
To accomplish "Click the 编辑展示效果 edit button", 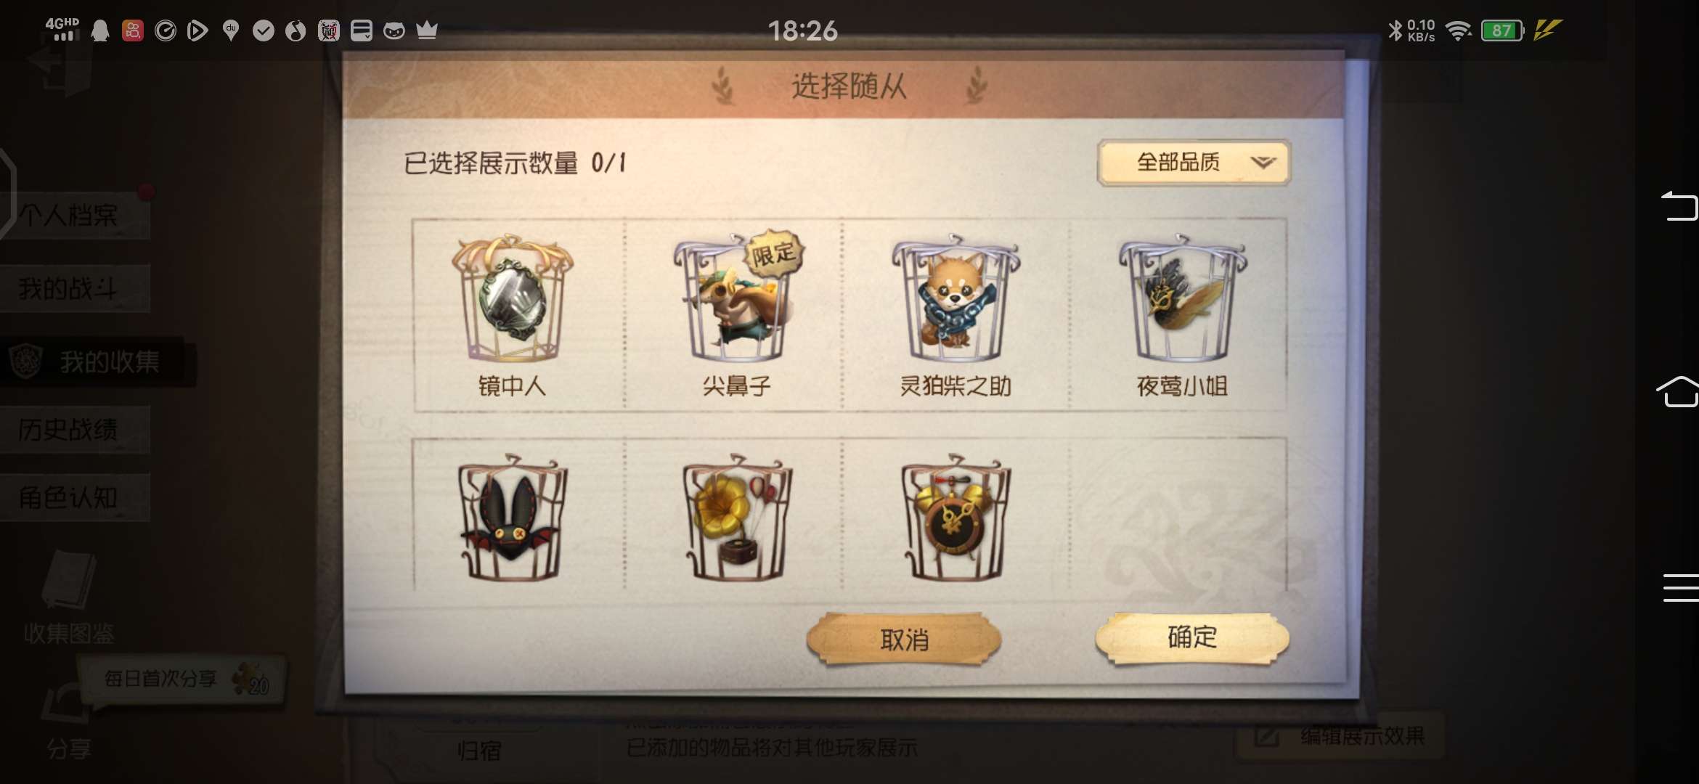I will click(x=1340, y=736).
